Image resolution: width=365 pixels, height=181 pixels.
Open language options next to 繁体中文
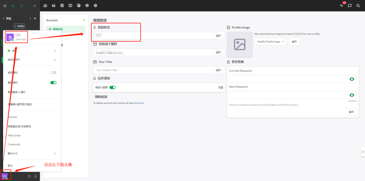55,154
